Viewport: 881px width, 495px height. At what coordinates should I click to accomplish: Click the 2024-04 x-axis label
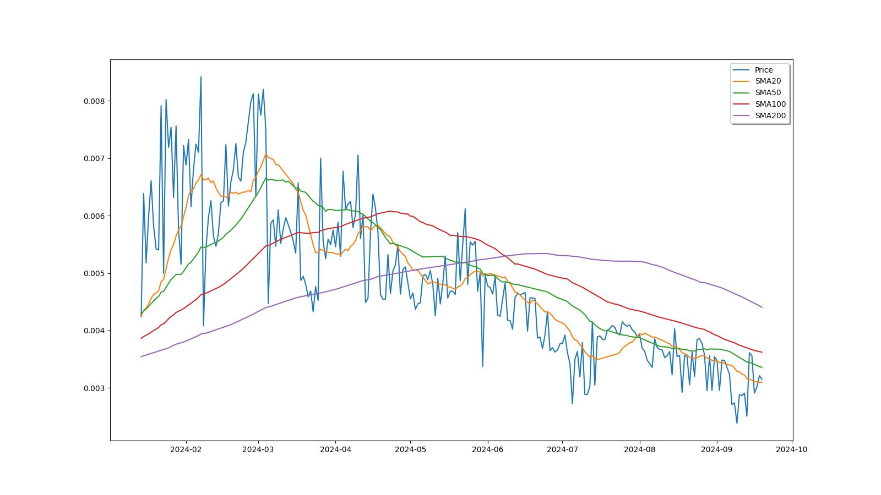click(335, 449)
